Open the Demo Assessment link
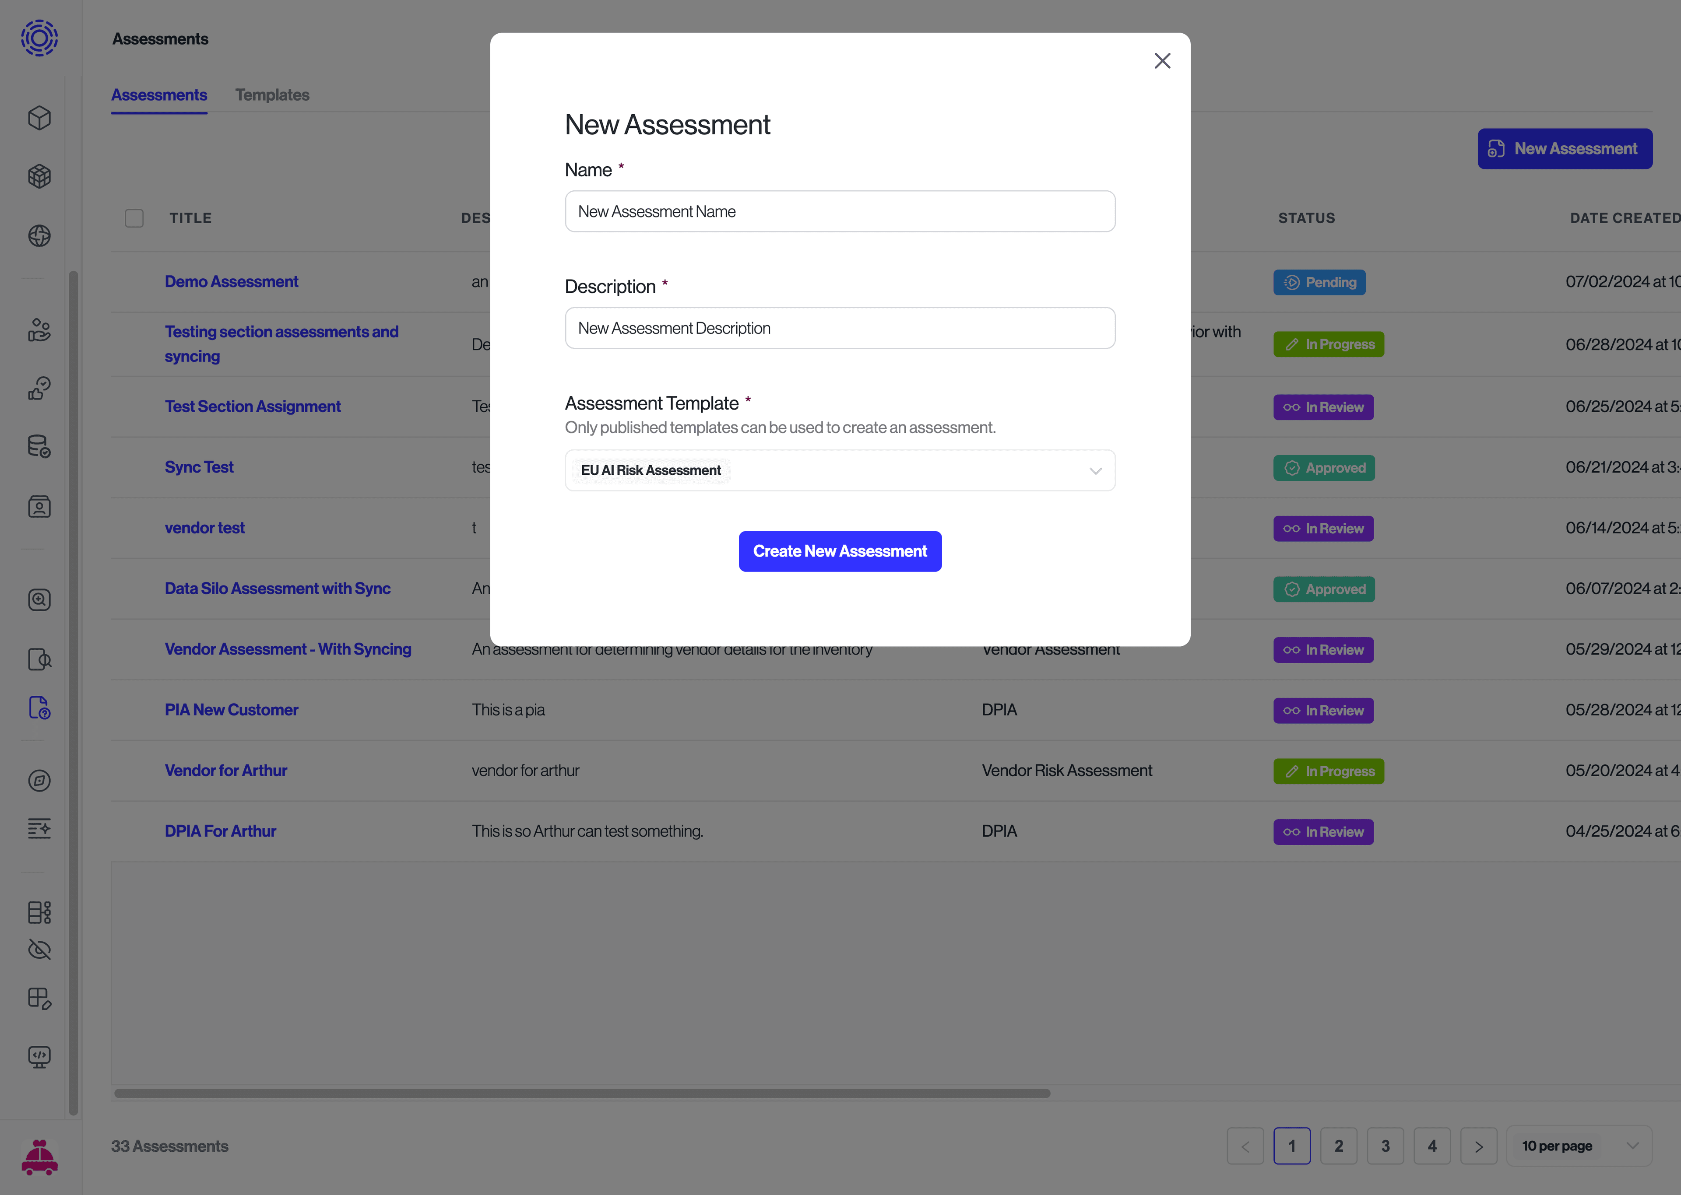The image size is (1681, 1195). (x=232, y=281)
